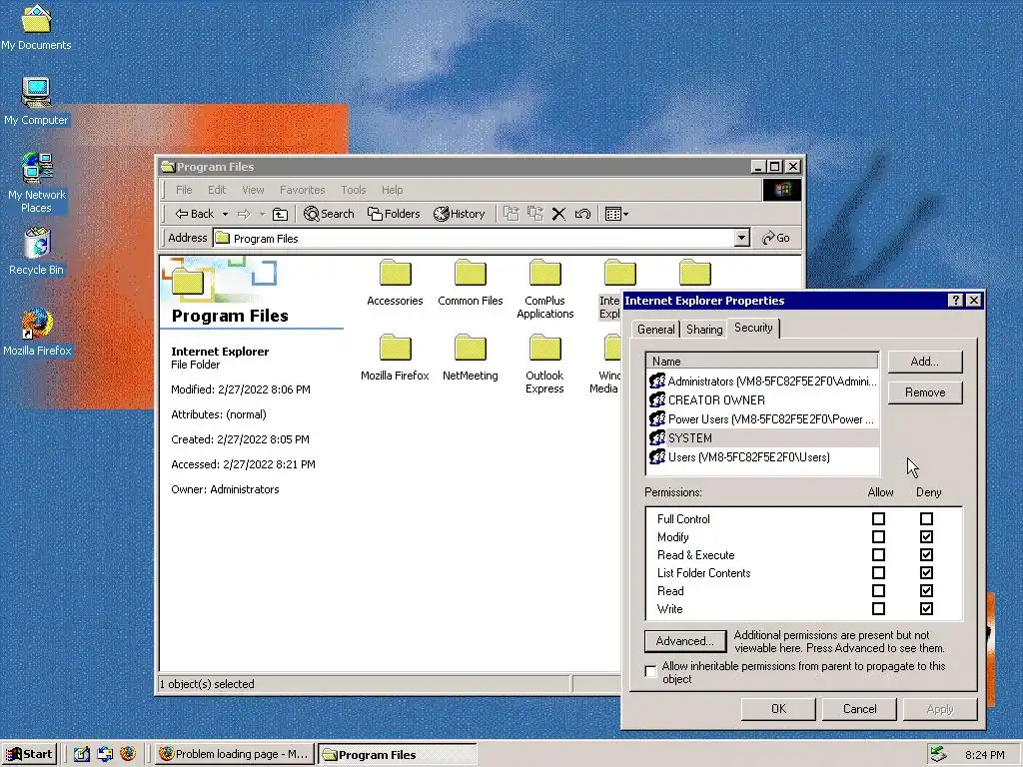Click system tray network icon
The width and height of the screenshot is (1023, 767).
[938, 754]
